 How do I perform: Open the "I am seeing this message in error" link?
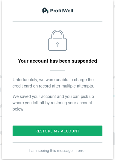pos(57,151)
